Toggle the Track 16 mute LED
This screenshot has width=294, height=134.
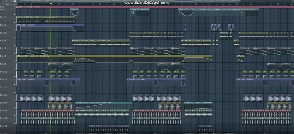tap(15, 123)
